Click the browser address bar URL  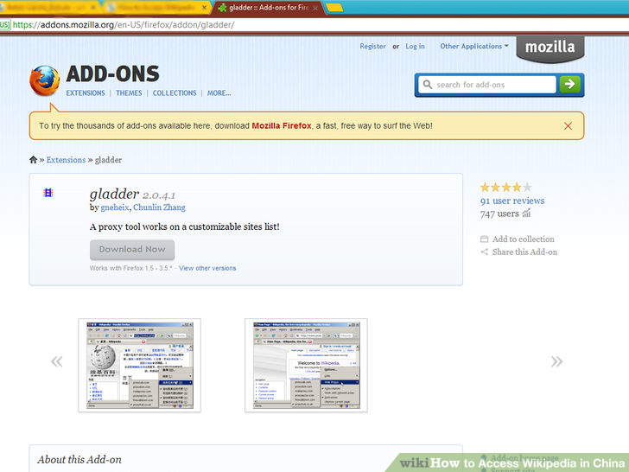tap(124, 25)
